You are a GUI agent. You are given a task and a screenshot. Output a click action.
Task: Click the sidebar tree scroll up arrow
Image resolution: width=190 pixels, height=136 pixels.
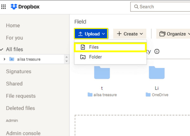tap(66, 57)
